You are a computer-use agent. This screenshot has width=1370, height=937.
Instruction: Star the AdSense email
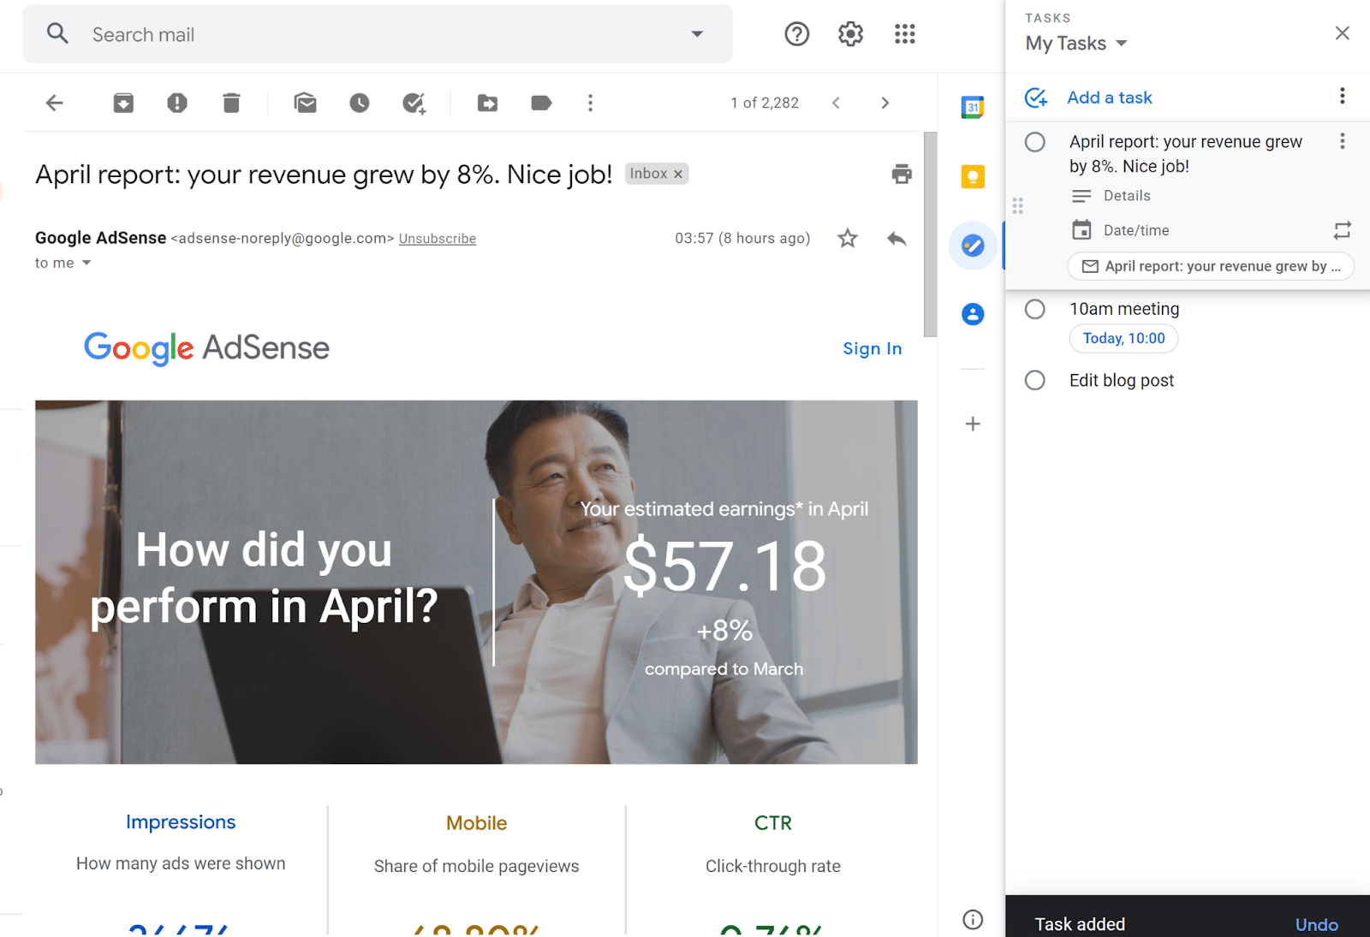[847, 239]
